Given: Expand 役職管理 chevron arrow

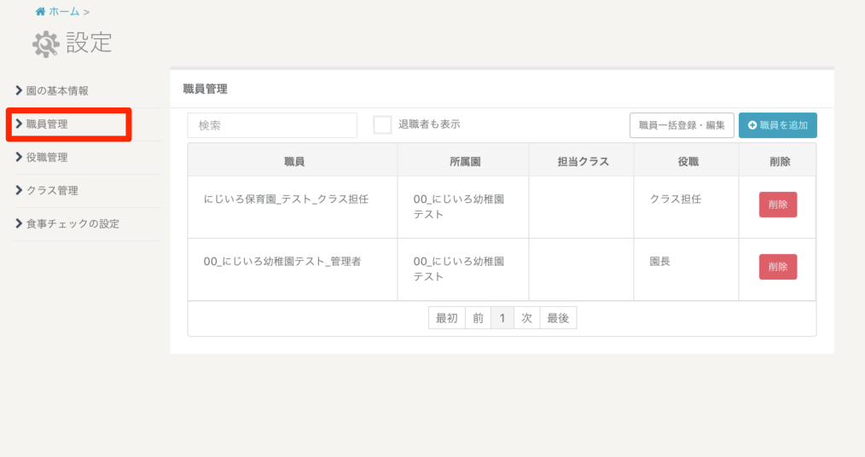Looking at the screenshot, I should (x=20, y=157).
